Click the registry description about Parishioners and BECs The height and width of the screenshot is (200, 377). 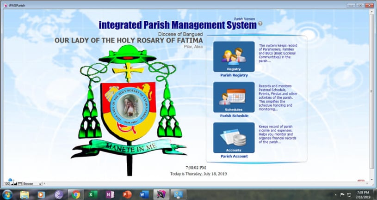click(x=278, y=53)
